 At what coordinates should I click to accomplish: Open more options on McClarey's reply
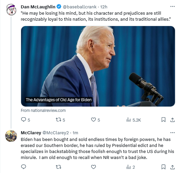coord(172,133)
